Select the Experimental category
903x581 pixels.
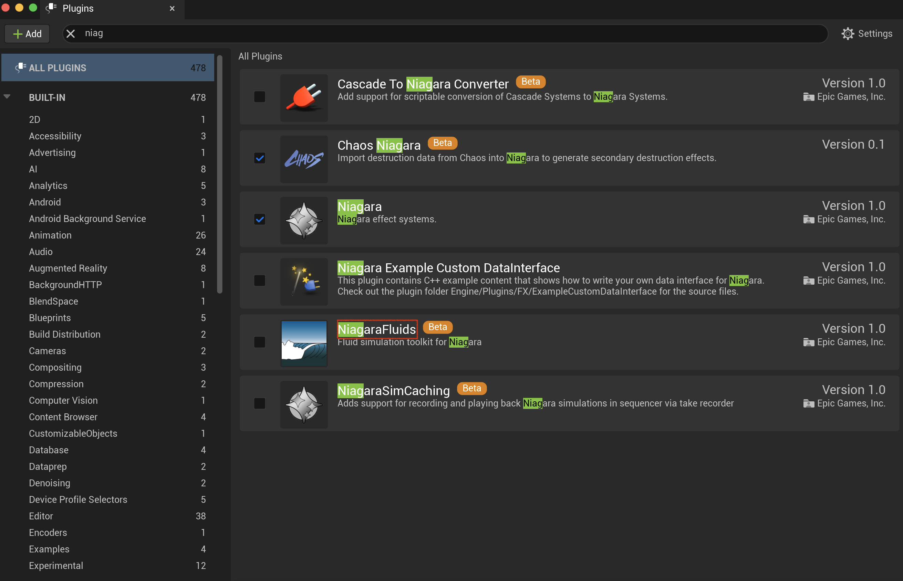tap(107, 566)
